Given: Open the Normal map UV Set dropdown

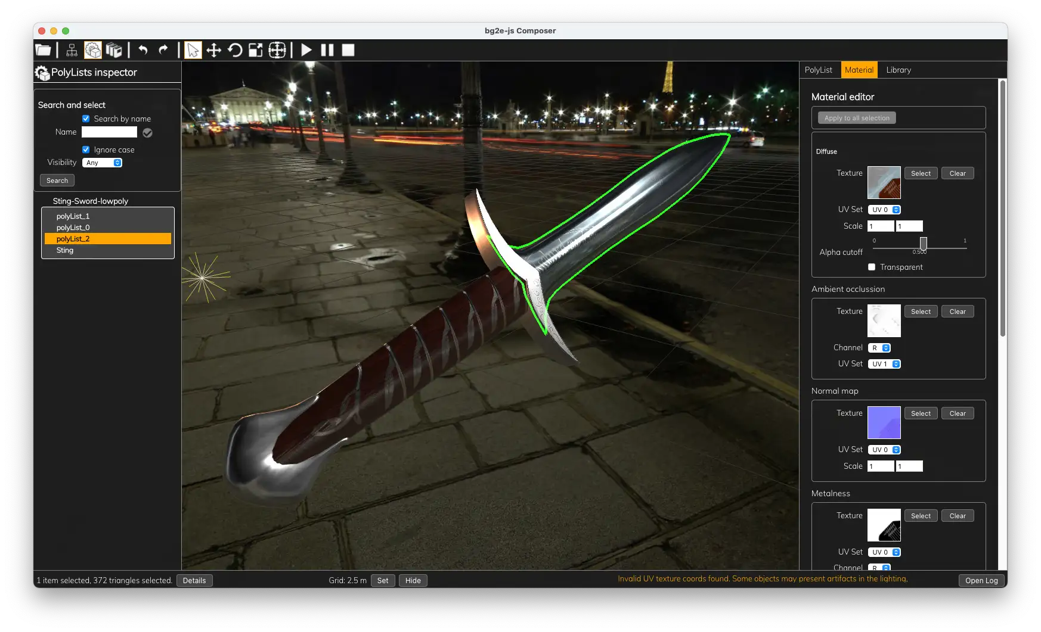Looking at the screenshot, I should tap(884, 450).
